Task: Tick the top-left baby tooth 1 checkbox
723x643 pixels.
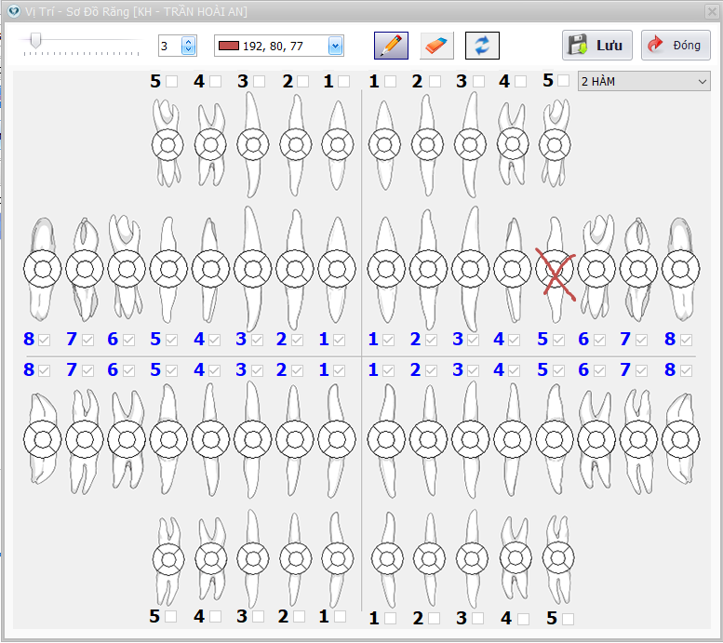Action: point(343,82)
